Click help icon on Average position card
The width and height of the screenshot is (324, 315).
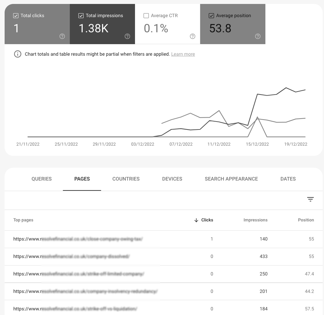click(x=258, y=37)
